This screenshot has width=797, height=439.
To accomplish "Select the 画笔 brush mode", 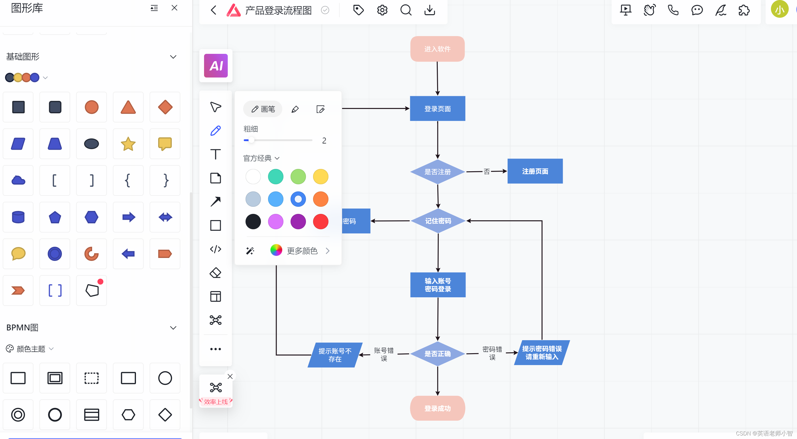I will coord(263,109).
